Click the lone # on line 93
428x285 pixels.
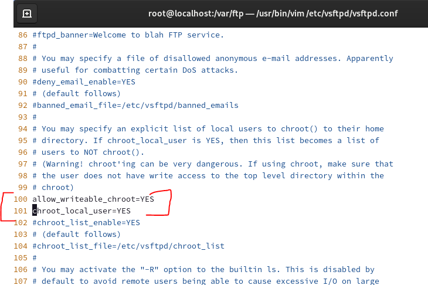tap(35, 117)
